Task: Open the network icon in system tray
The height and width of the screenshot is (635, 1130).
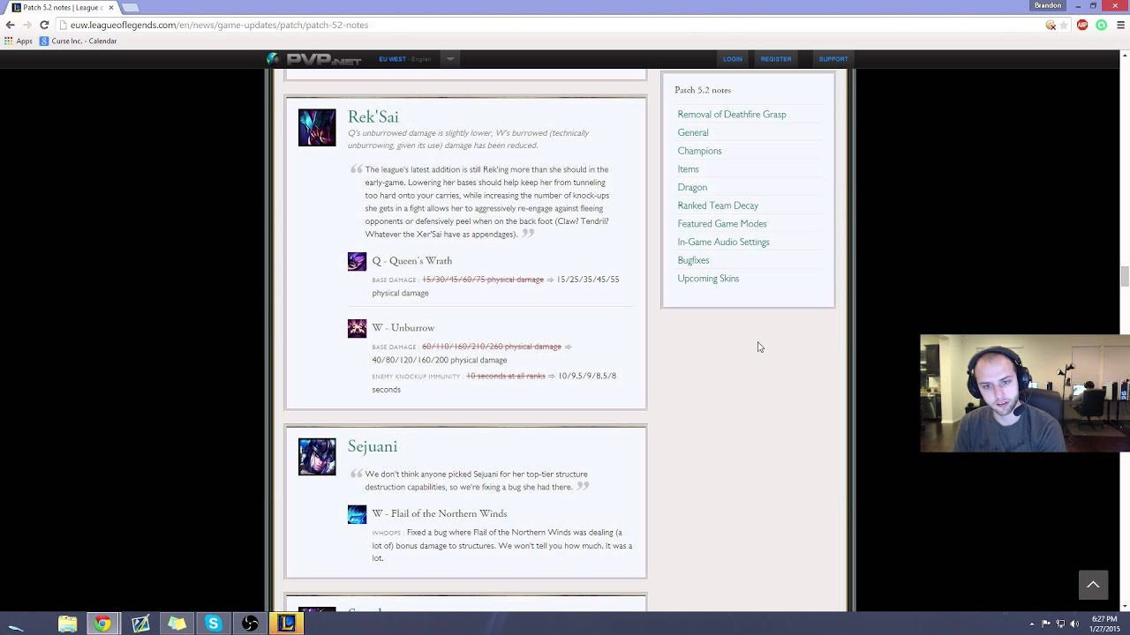Action: 1060,624
